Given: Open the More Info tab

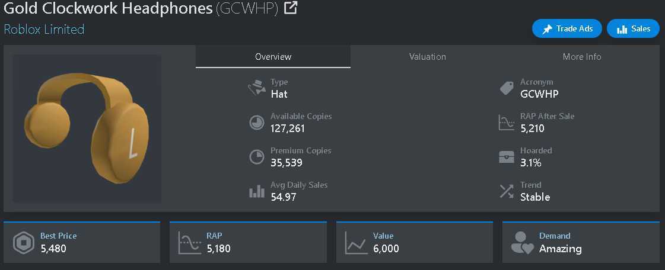Looking at the screenshot, I should click(x=581, y=57).
